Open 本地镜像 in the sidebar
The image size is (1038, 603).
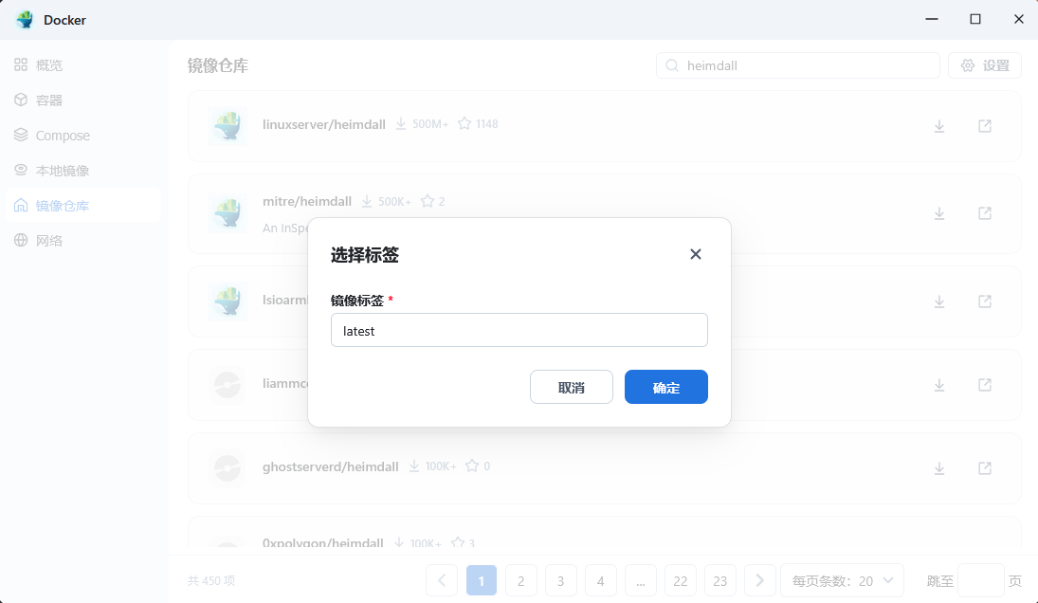(x=82, y=170)
